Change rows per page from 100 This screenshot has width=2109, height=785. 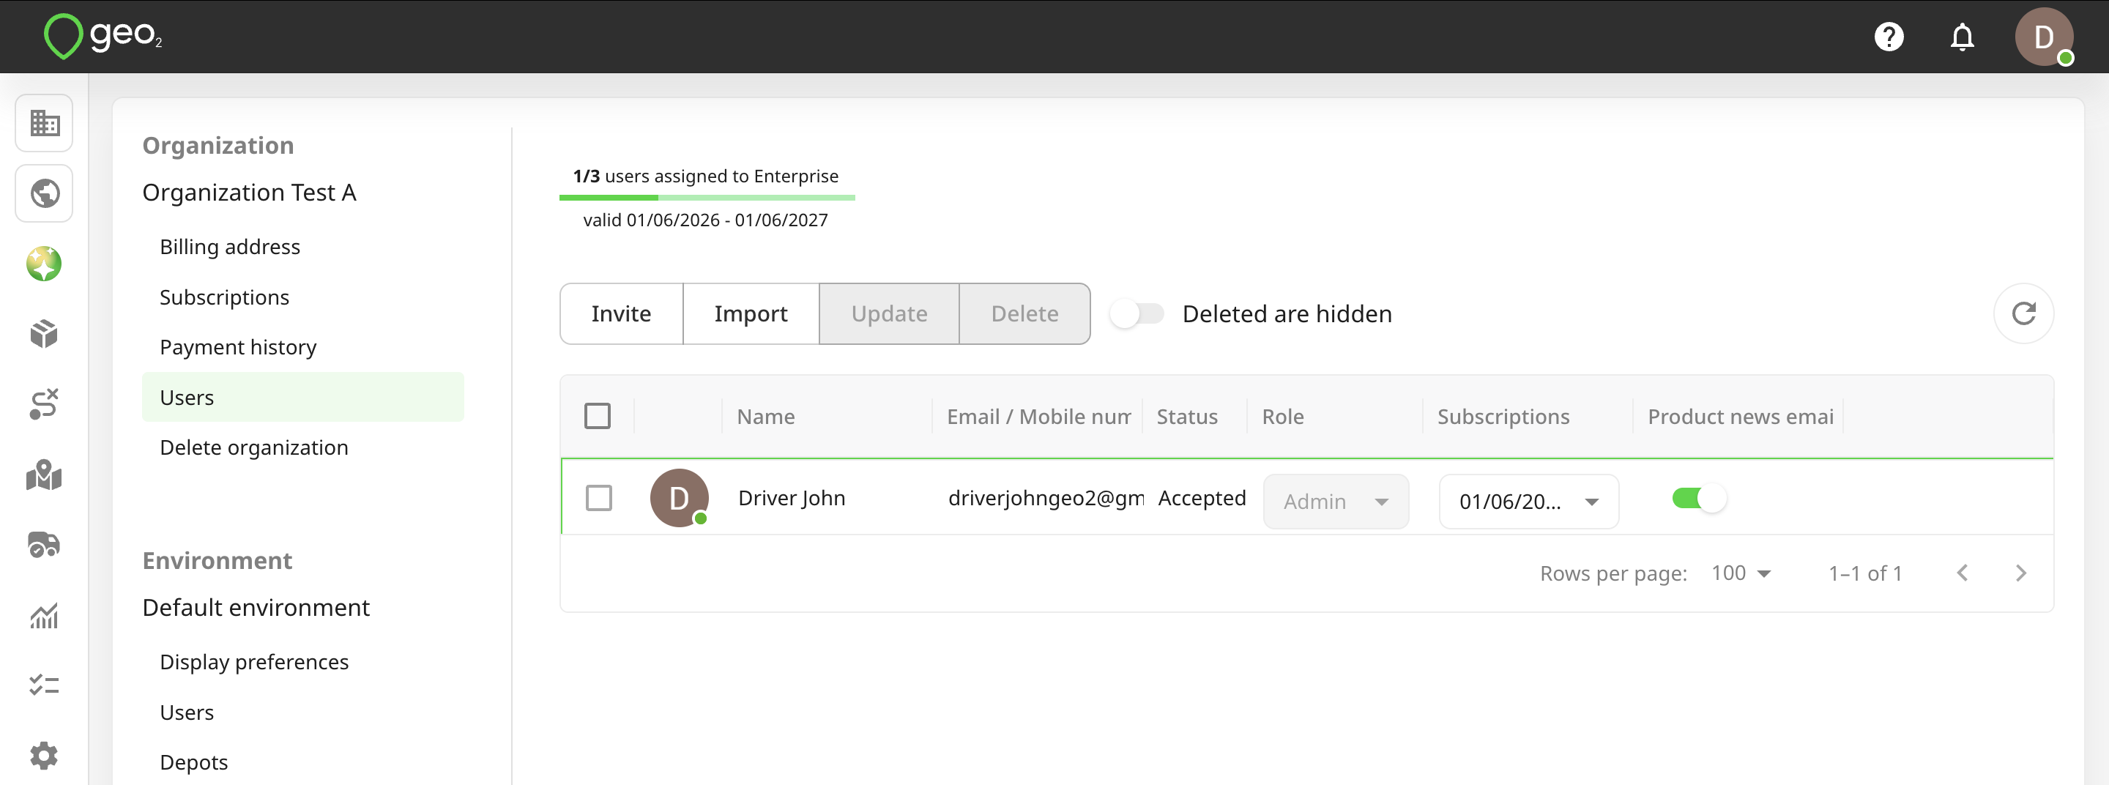click(1741, 573)
